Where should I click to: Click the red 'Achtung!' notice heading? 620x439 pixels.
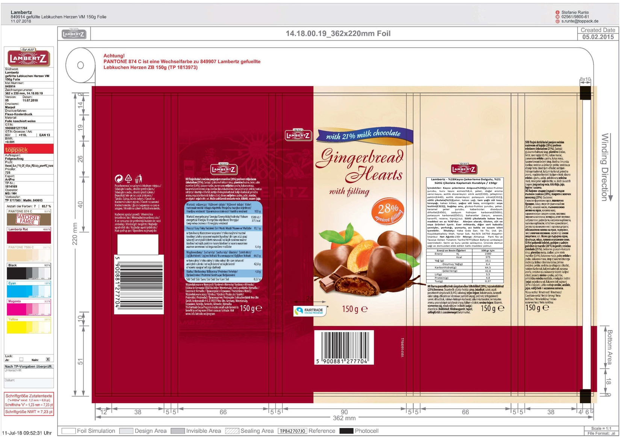click(x=114, y=56)
